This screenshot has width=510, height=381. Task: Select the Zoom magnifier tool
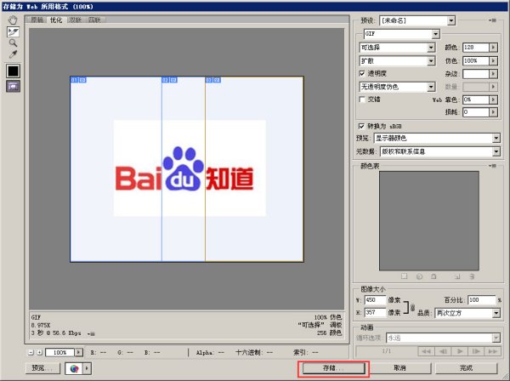13,43
